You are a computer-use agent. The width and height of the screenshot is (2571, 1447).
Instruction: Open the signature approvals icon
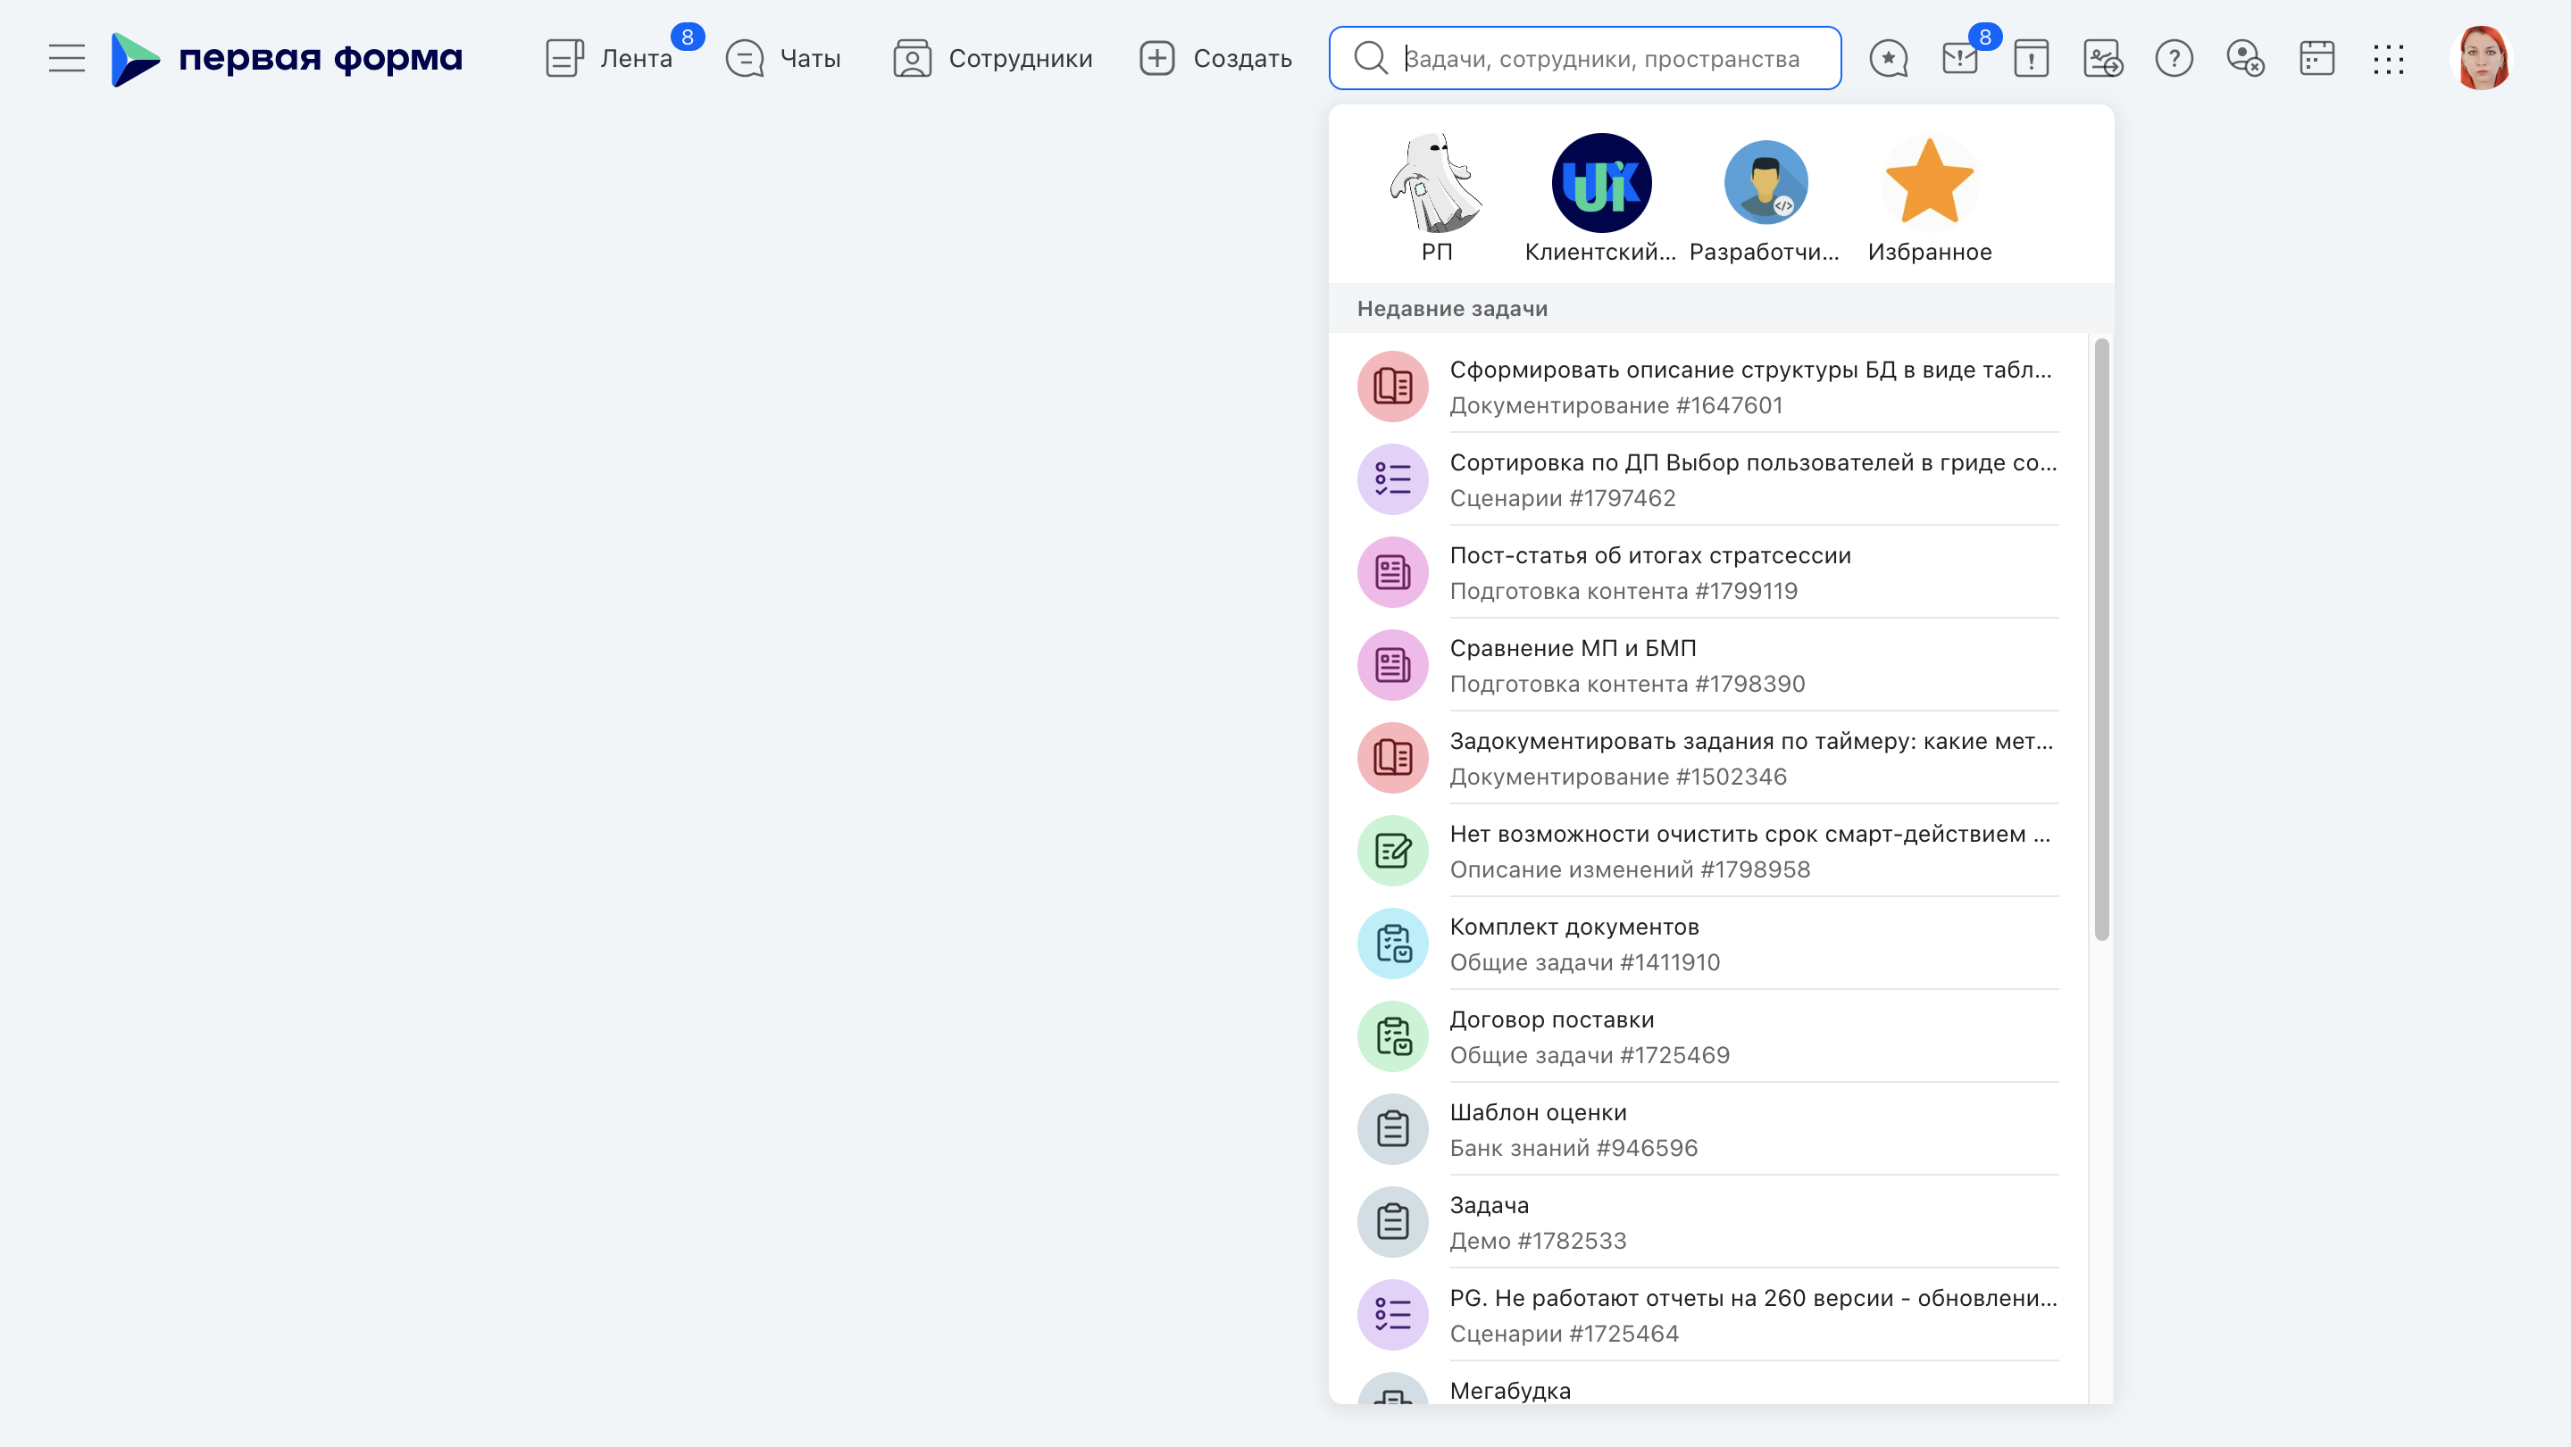tap(2103, 58)
